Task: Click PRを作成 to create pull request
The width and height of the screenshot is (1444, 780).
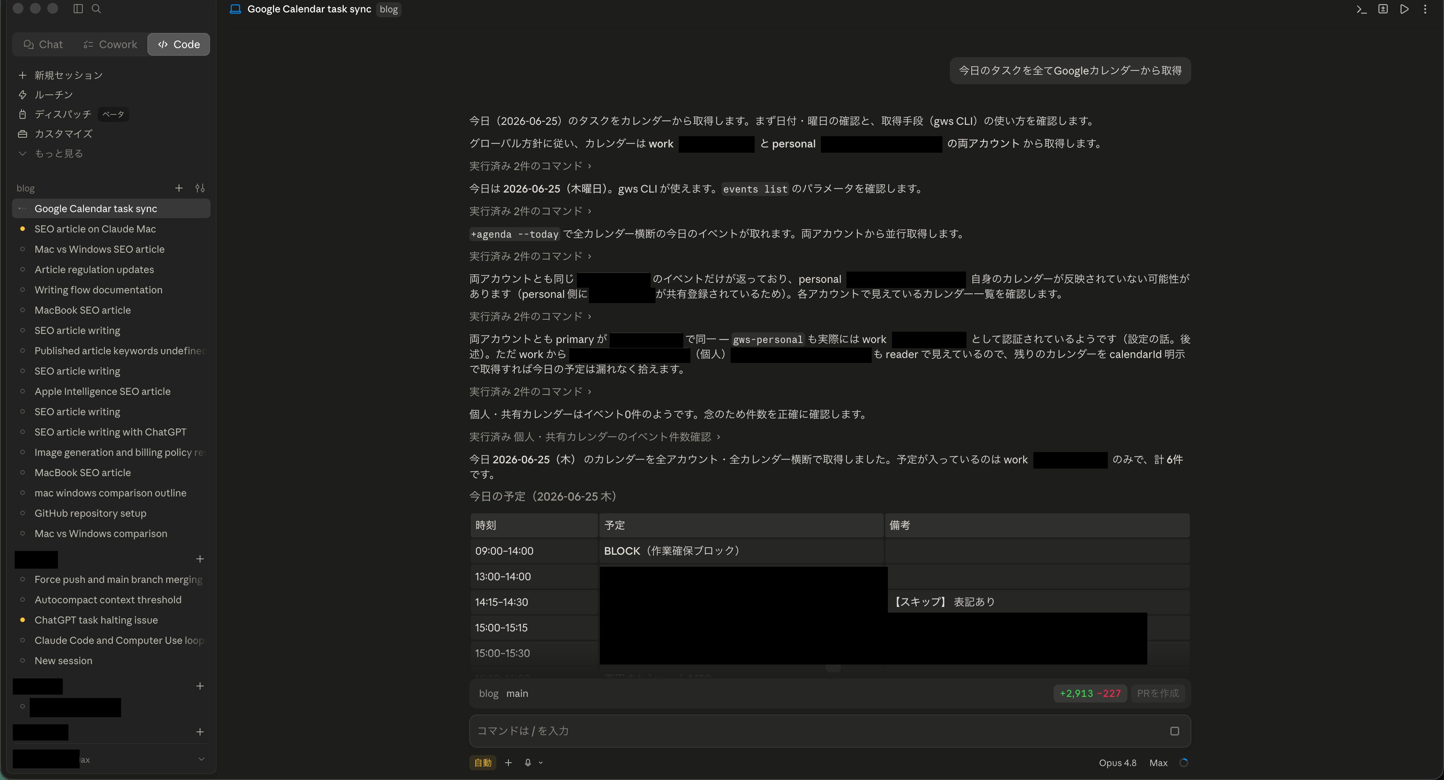Action: 1157,694
